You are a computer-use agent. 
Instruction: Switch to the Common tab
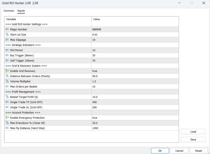[9, 11]
